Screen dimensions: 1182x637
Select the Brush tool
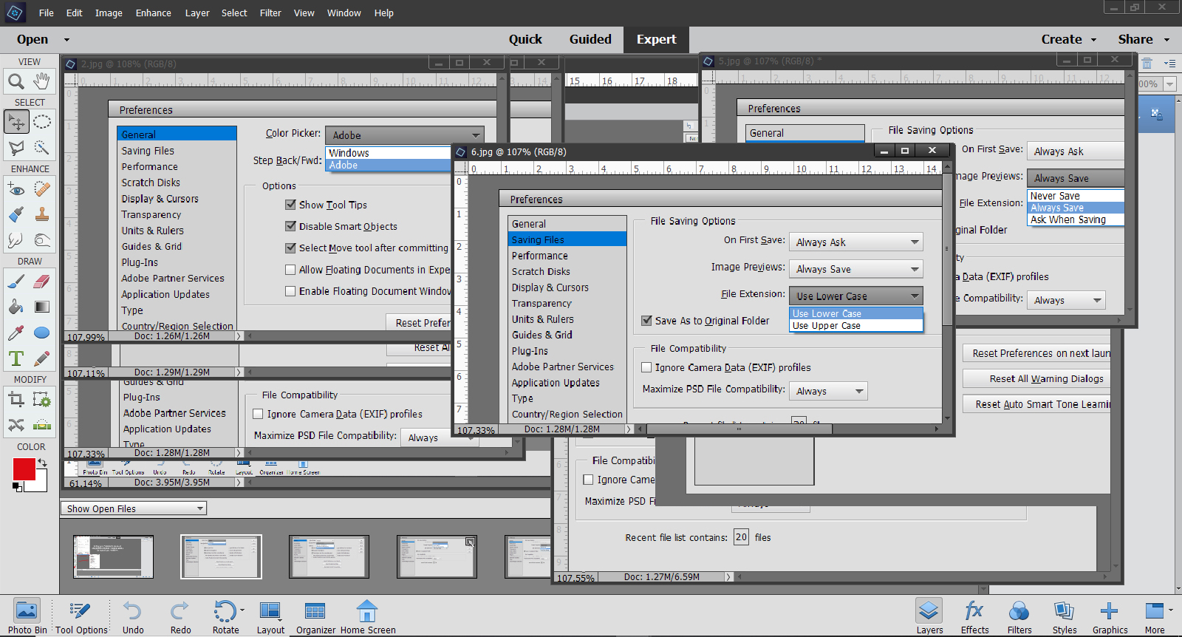click(x=16, y=282)
